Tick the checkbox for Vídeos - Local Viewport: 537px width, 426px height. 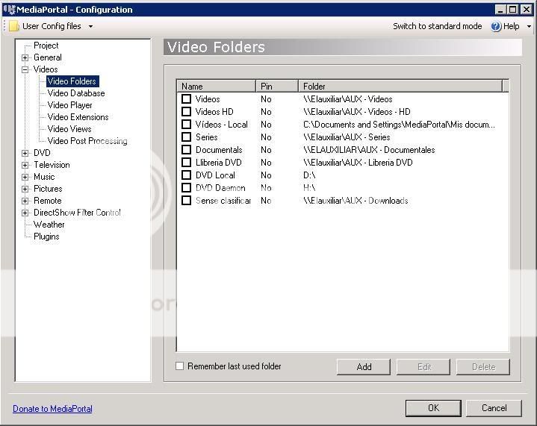coord(186,124)
